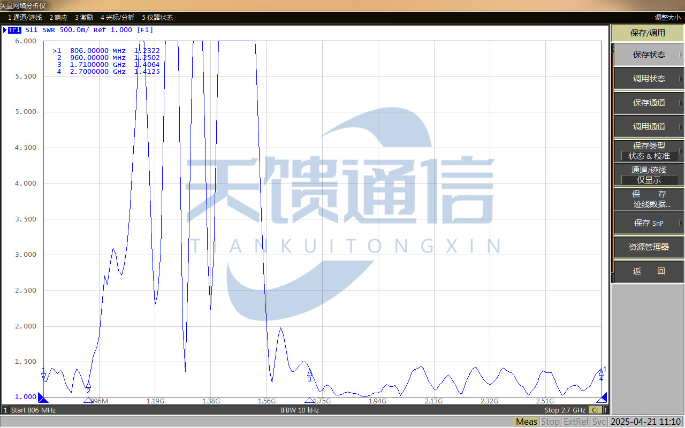The image size is (685, 428).
Task: Select the 保存/调用 softkey header
Action: pyautogui.click(x=648, y=33)
